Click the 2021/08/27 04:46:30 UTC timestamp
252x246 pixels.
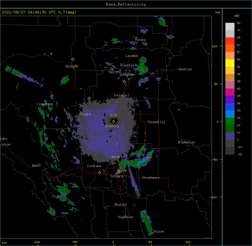29,12
